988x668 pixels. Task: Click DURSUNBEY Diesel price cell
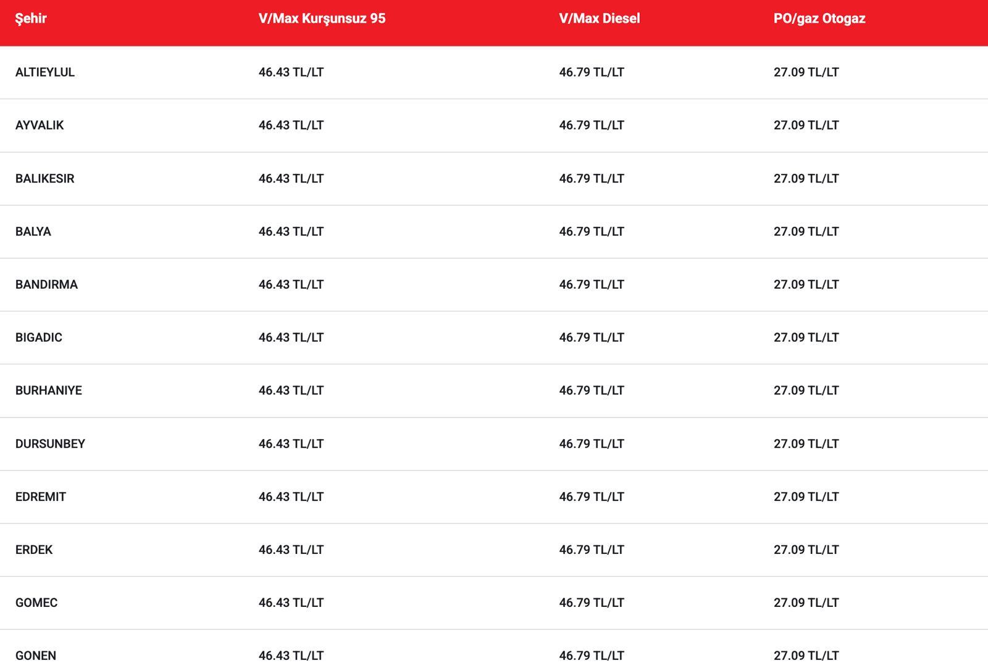point(592,443)
